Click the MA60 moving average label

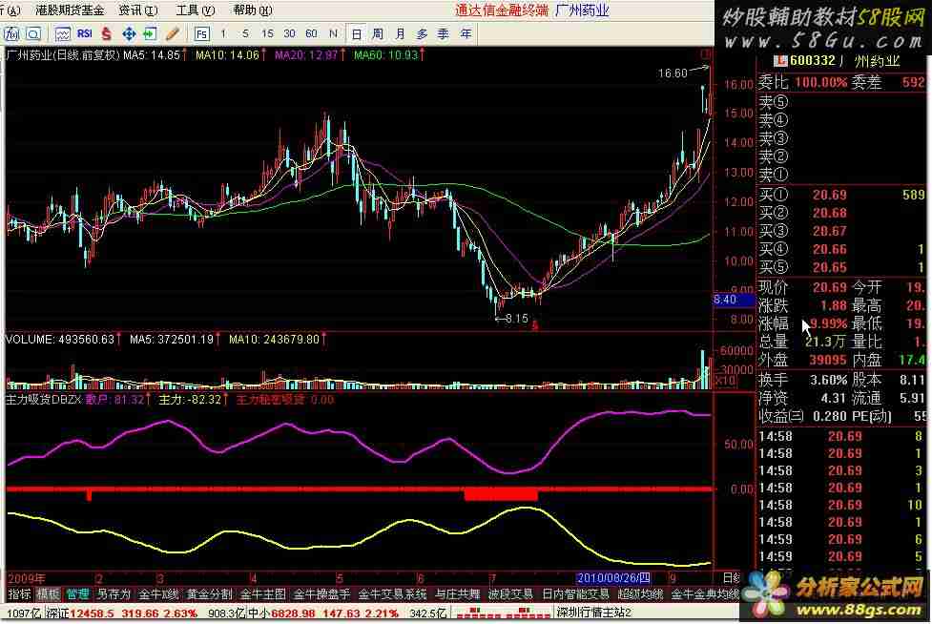[x=386, y=55]
